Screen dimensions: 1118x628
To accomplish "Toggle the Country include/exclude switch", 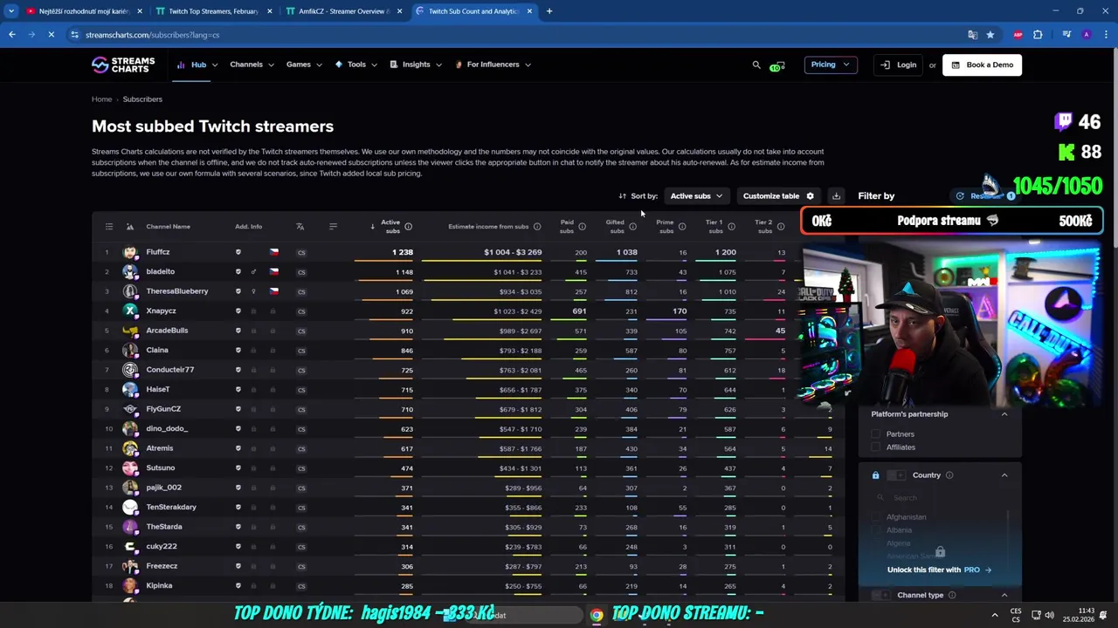I will (896, 475).
